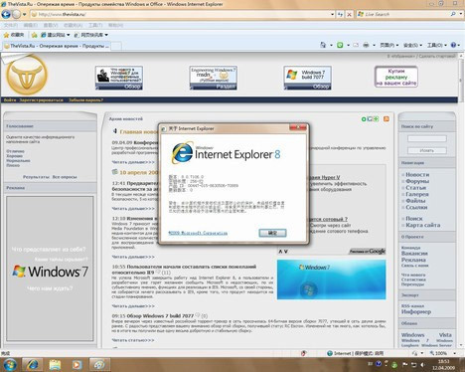
Task: Click the Add to Favorites Bar star icon
Action: pyautogui.click(x=34, y=35)
